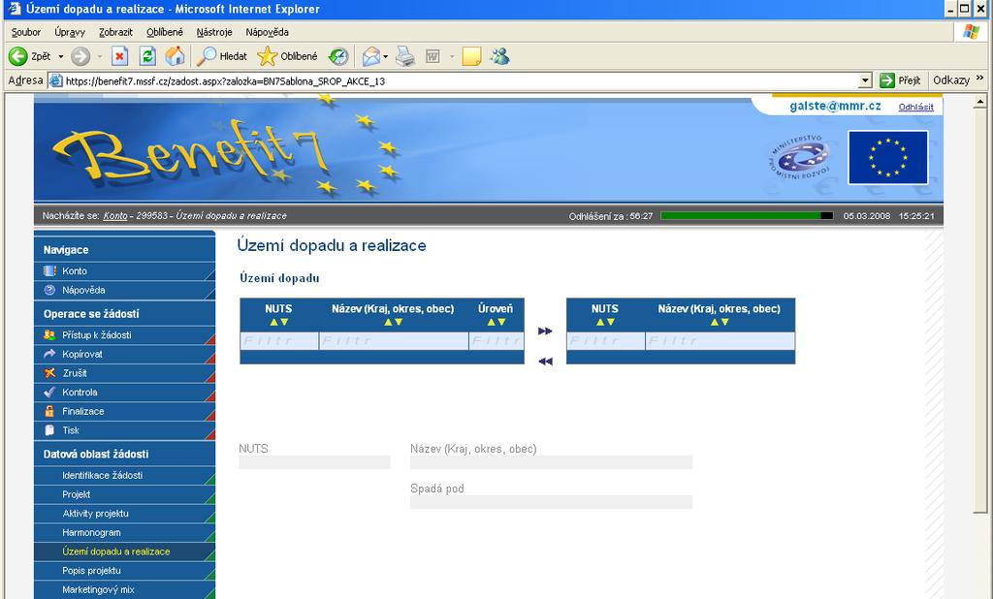Screen dimensions: 993x599
Task: Click the address bar URL field
Action: coord(452,81)
